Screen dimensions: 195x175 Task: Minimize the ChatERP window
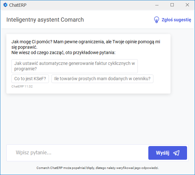157,5
